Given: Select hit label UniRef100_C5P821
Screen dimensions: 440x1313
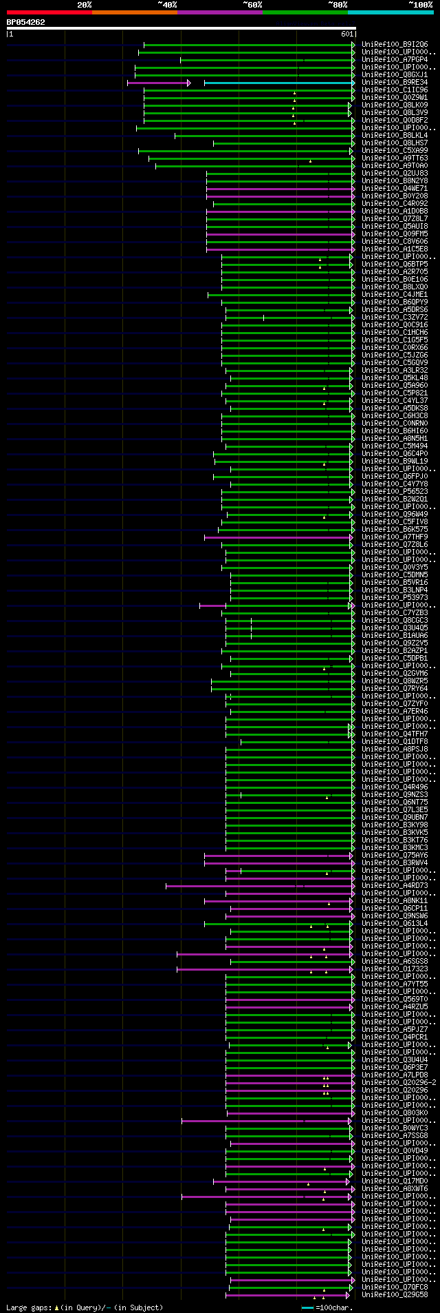Looking at the screenshot, I should click(x=395, y=393).
